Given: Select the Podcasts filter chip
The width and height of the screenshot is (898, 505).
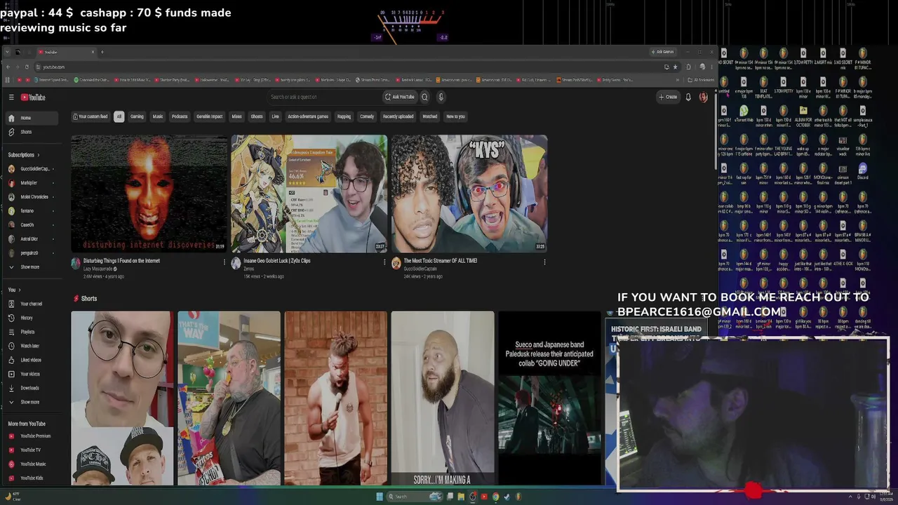Looking at the screenshot, I should coord(180,116).
